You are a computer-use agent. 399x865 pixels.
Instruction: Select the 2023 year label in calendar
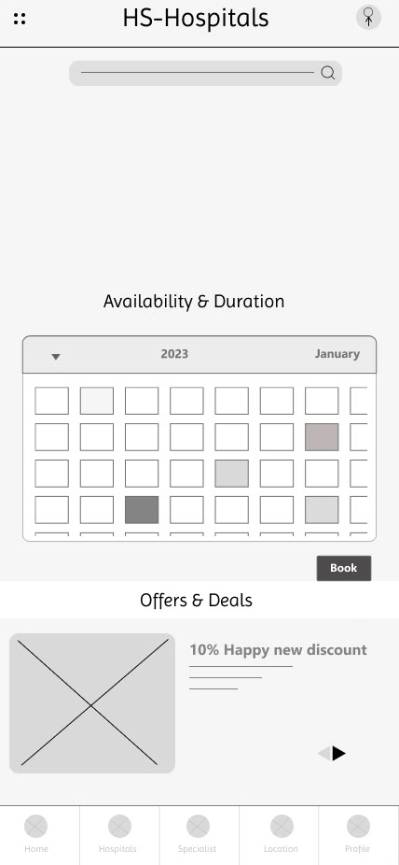coord(174,354)
